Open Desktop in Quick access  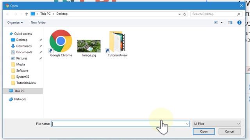tap(22, 40)
